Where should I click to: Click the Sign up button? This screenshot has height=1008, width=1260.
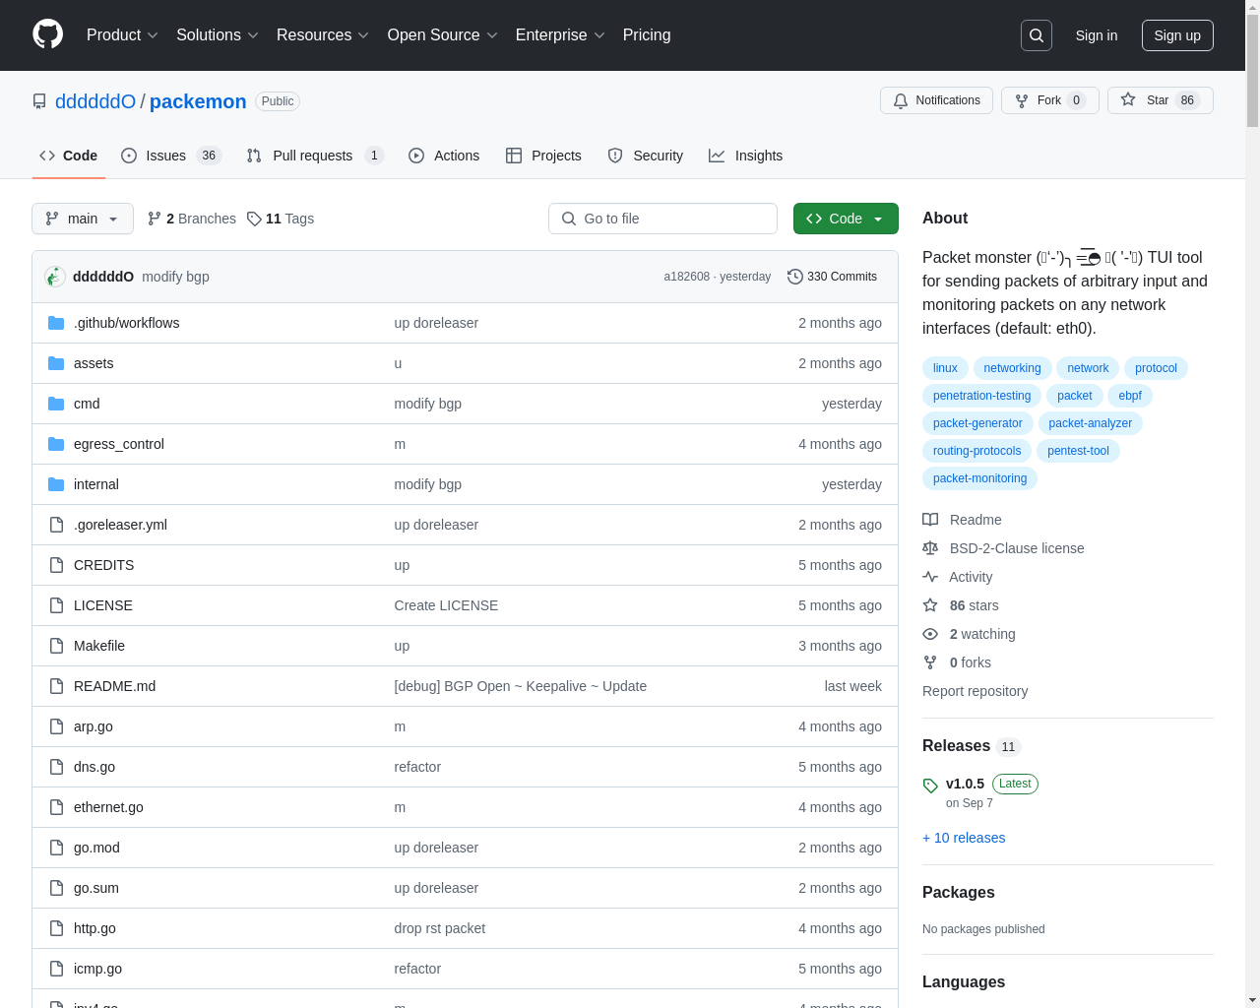[1177, 35]
